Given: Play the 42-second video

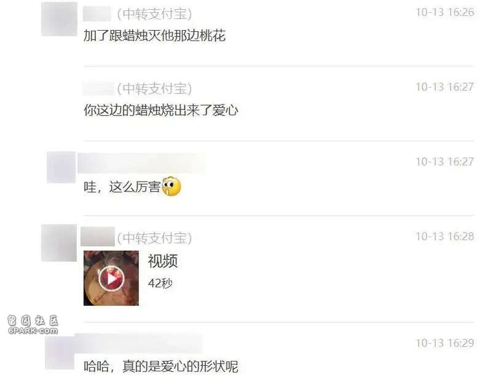Looking at the screenshot, I should point(111,278).
